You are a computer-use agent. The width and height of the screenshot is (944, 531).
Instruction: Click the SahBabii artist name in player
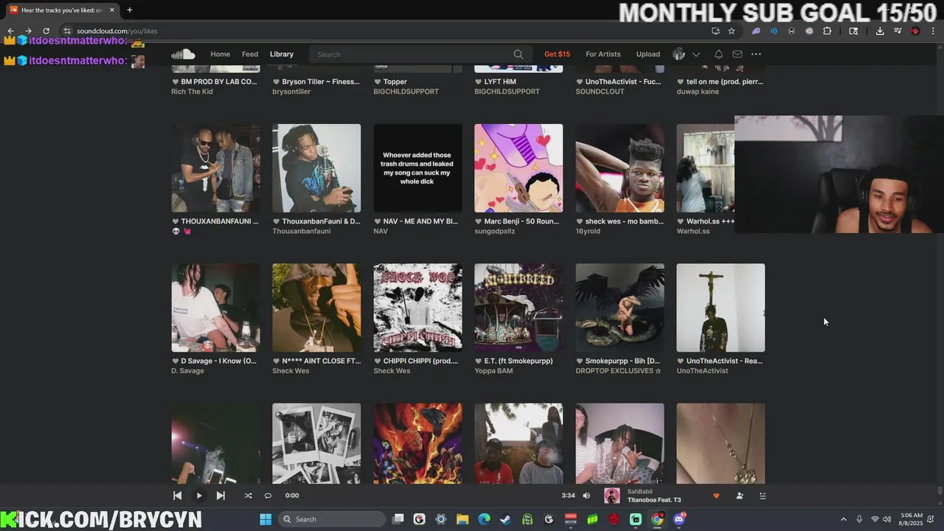tap(639, 491)
